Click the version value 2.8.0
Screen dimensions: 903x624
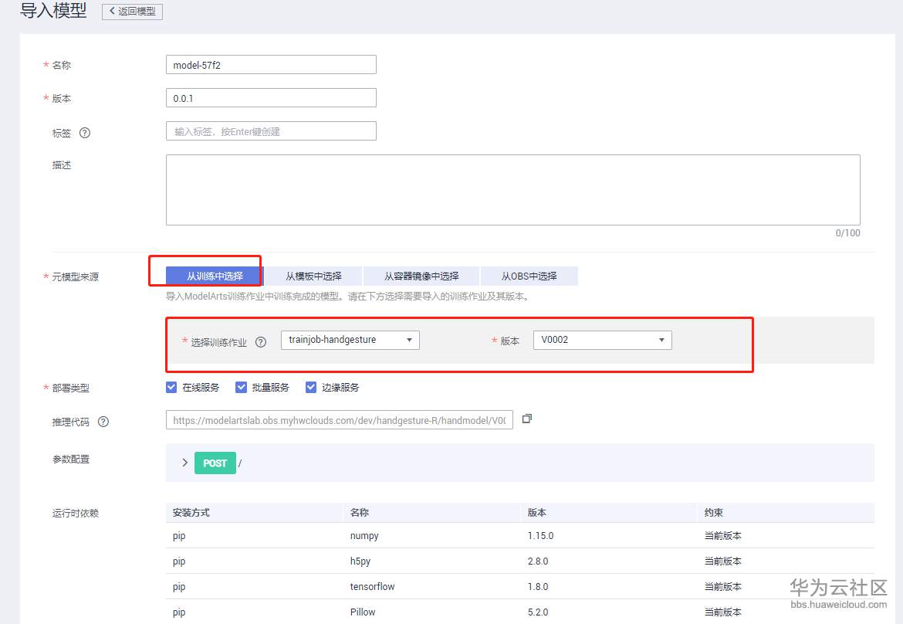tap(538, 561)
